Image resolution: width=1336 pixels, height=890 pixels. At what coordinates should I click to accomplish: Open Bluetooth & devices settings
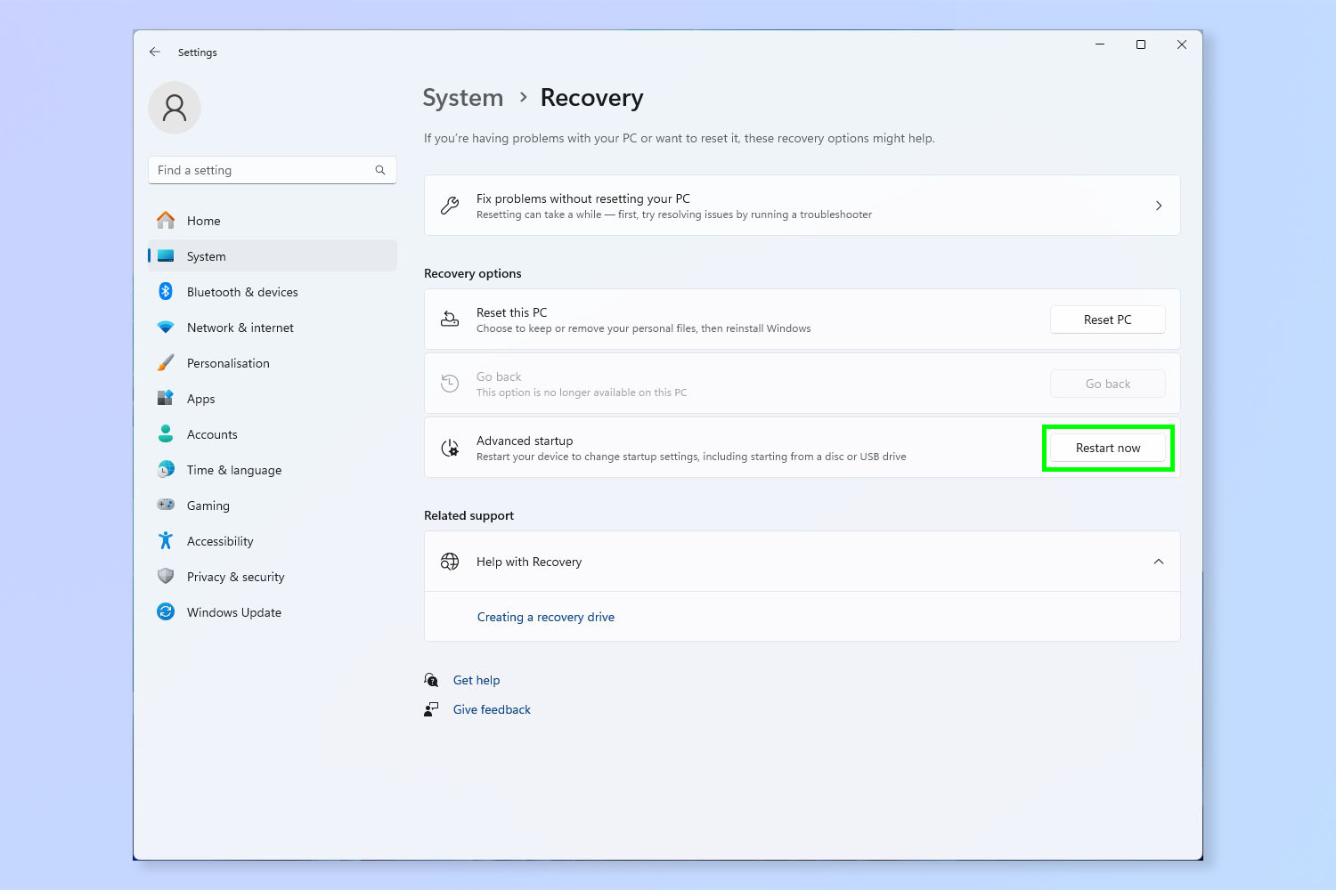273,292
